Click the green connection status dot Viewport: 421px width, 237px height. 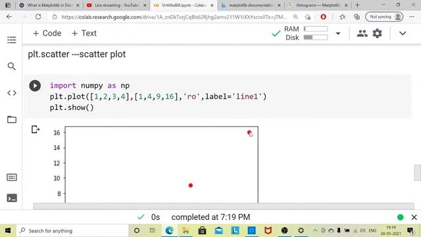click(x=401, y=217)
